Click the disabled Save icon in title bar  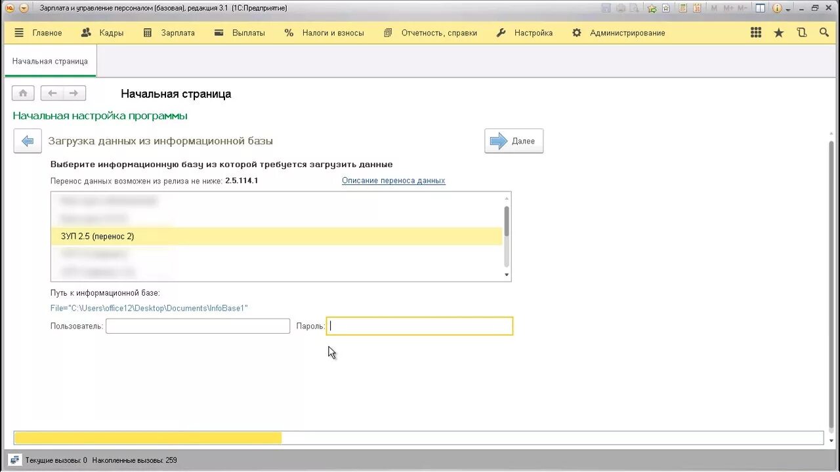pos(606,9)
